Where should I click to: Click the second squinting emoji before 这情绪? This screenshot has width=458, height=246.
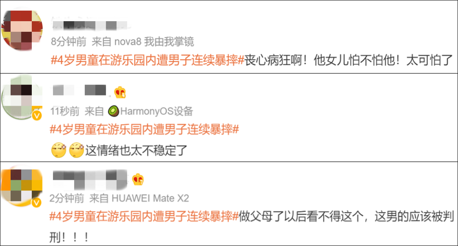click(x=76, y=150)
